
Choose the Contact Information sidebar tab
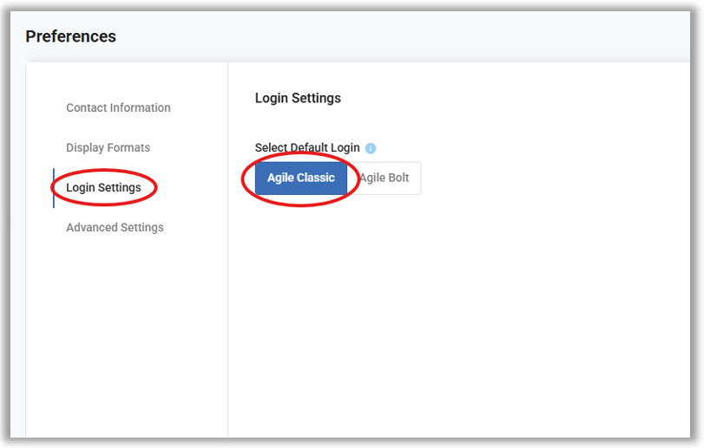118,107
